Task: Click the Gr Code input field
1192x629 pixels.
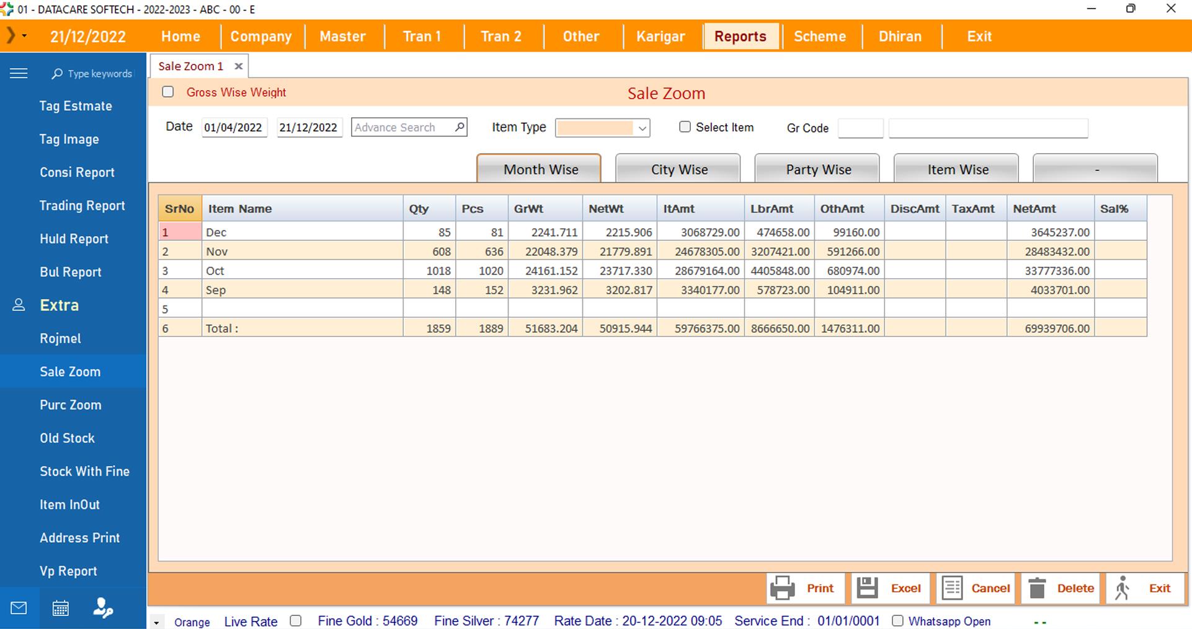Action: (860, 128)
